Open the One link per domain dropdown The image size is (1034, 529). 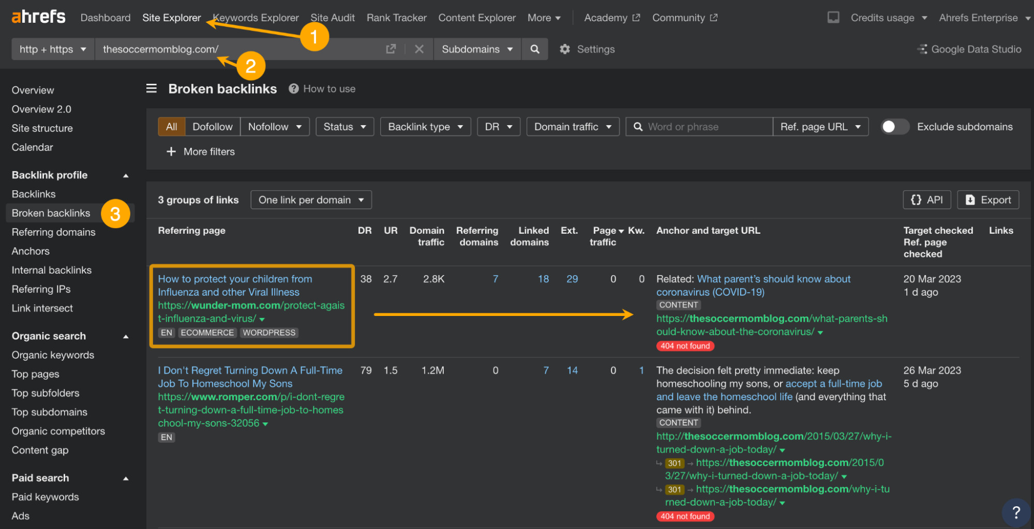[311, 200]
